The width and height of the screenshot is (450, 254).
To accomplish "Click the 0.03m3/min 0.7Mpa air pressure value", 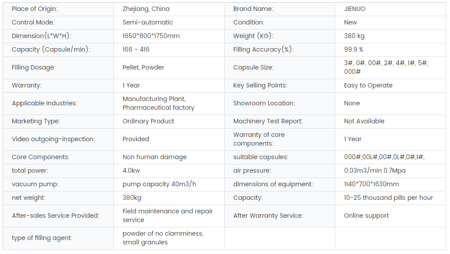I will [375, 170].
